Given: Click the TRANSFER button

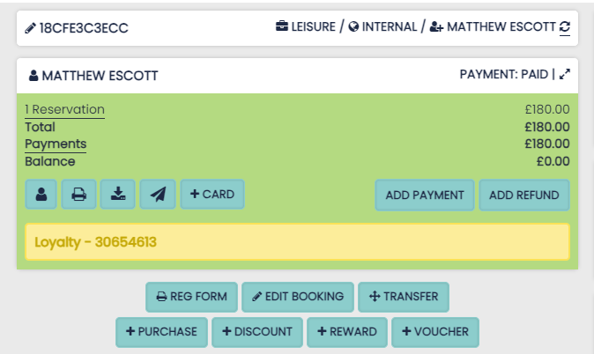Looking at the screenshot, I should tap(404, 297).
